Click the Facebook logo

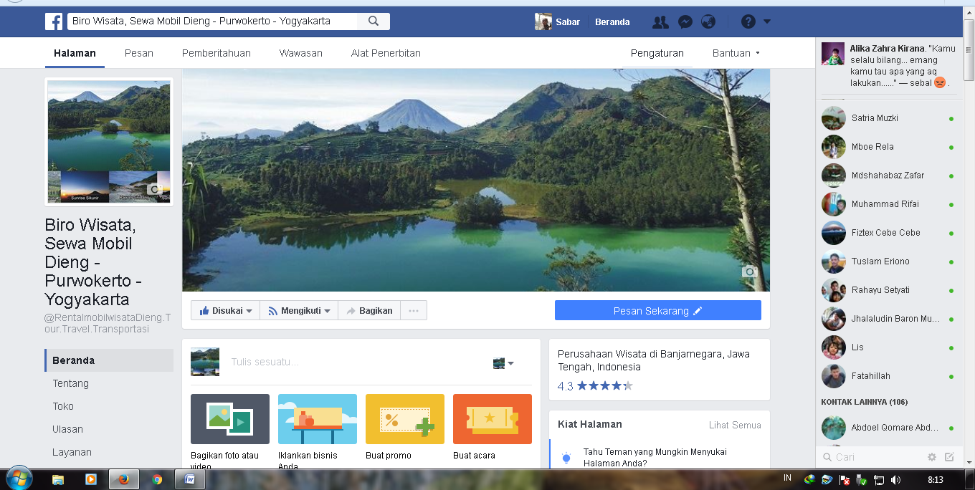(x=54, y=21)
